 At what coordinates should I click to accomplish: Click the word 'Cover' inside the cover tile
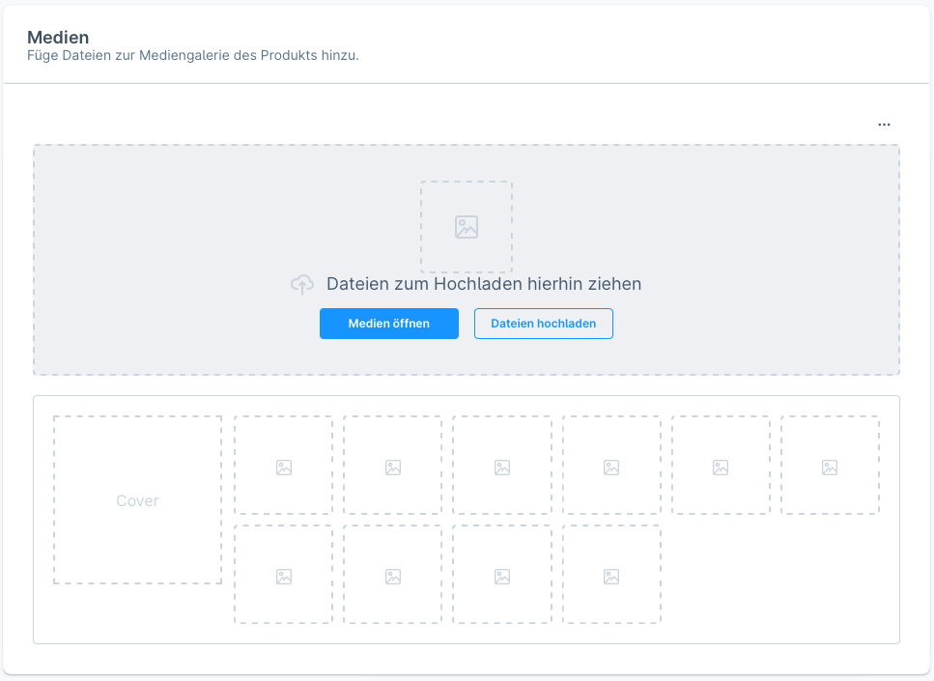(x=137, y=500)
